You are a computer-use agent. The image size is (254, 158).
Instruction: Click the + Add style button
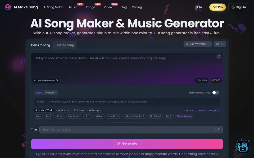[x=41, y=102]
